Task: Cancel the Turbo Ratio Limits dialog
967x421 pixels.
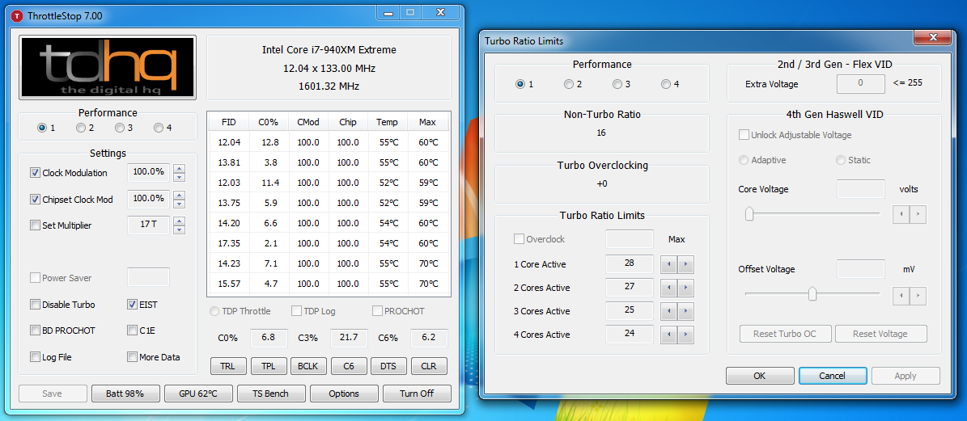Action: pos(833,376)
